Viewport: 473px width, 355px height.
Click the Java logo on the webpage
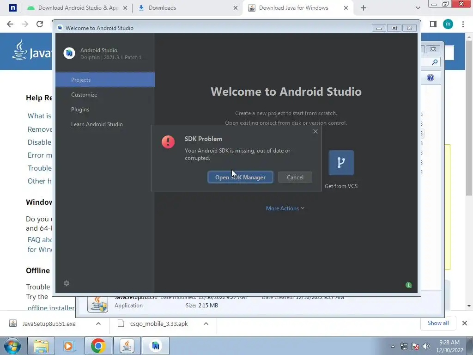(32, 50)
